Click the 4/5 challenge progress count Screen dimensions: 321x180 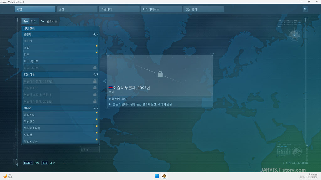96,34
